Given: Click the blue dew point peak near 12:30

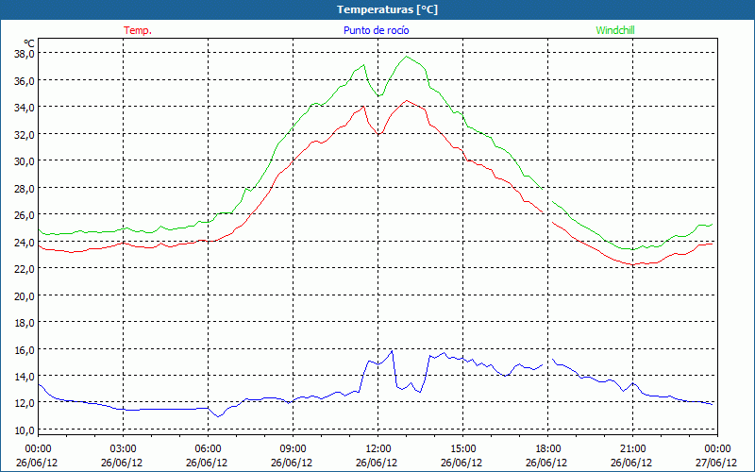Looking at the screenshot, I should 392,350.
